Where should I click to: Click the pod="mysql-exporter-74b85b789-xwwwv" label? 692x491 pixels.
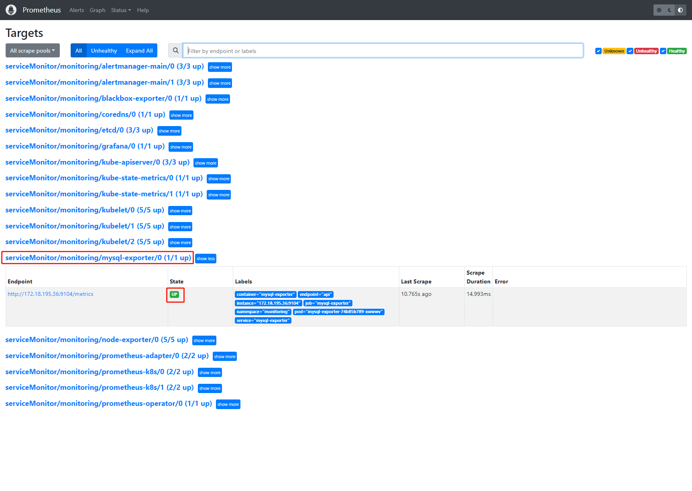click(338, 312)
